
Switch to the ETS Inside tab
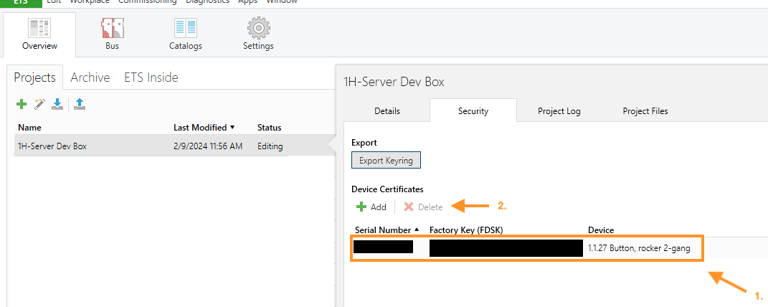[x=151, y=77]
